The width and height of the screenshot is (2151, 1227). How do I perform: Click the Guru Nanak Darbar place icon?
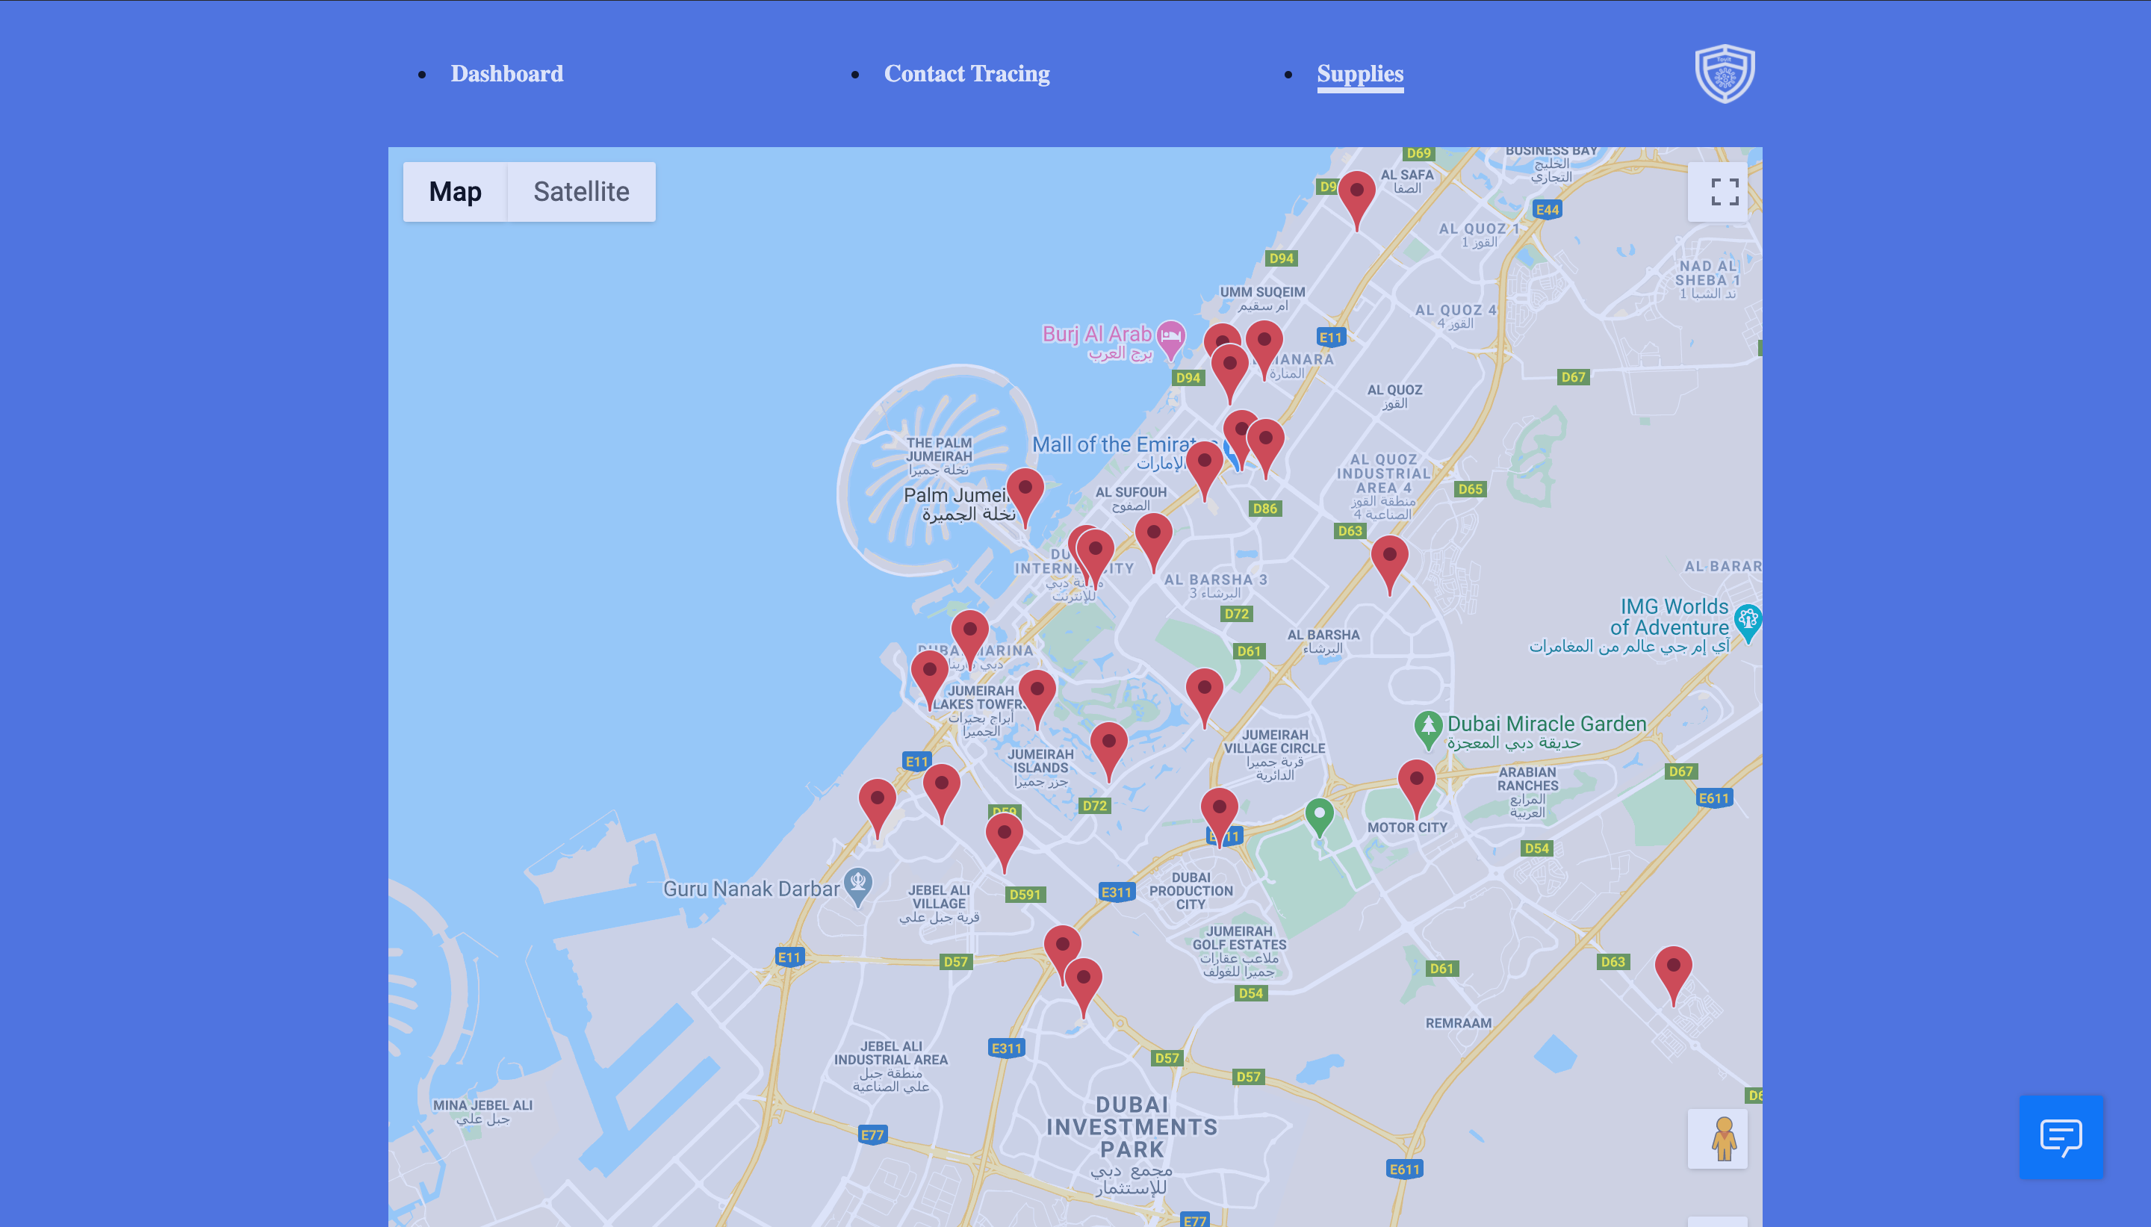coord(857,883)
